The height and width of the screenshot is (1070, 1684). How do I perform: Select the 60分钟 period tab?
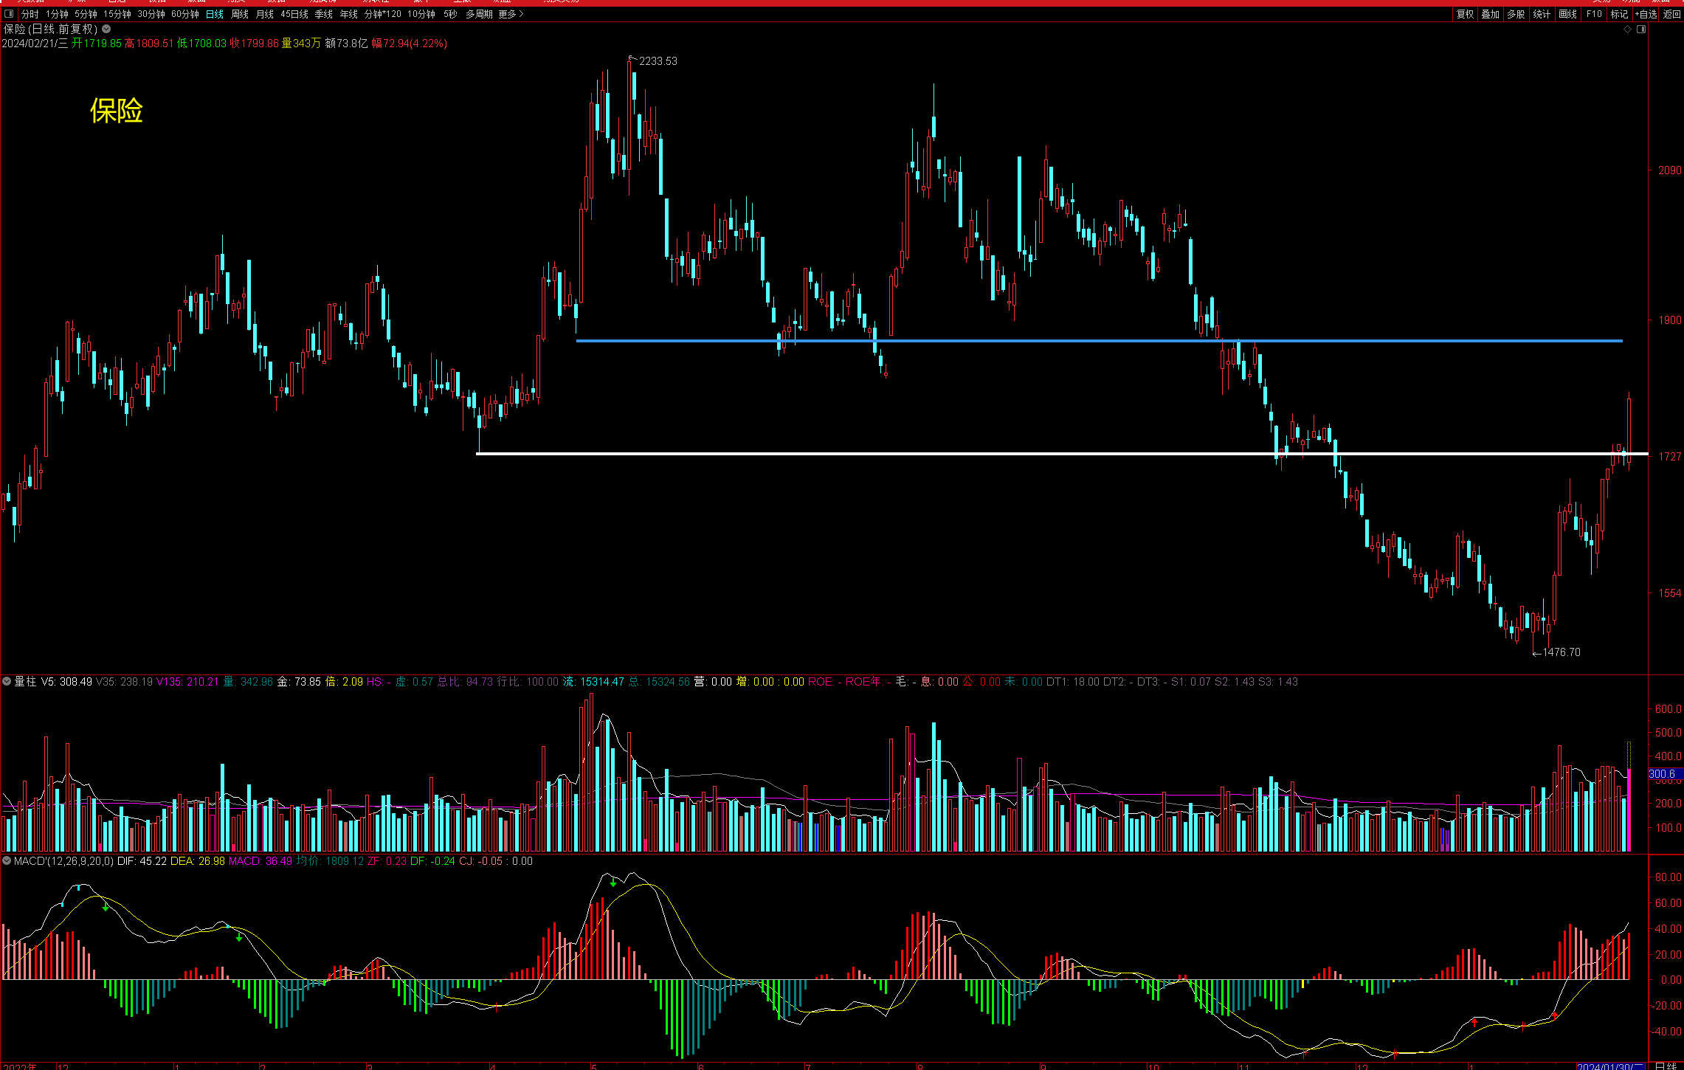(x=185, y=14)
